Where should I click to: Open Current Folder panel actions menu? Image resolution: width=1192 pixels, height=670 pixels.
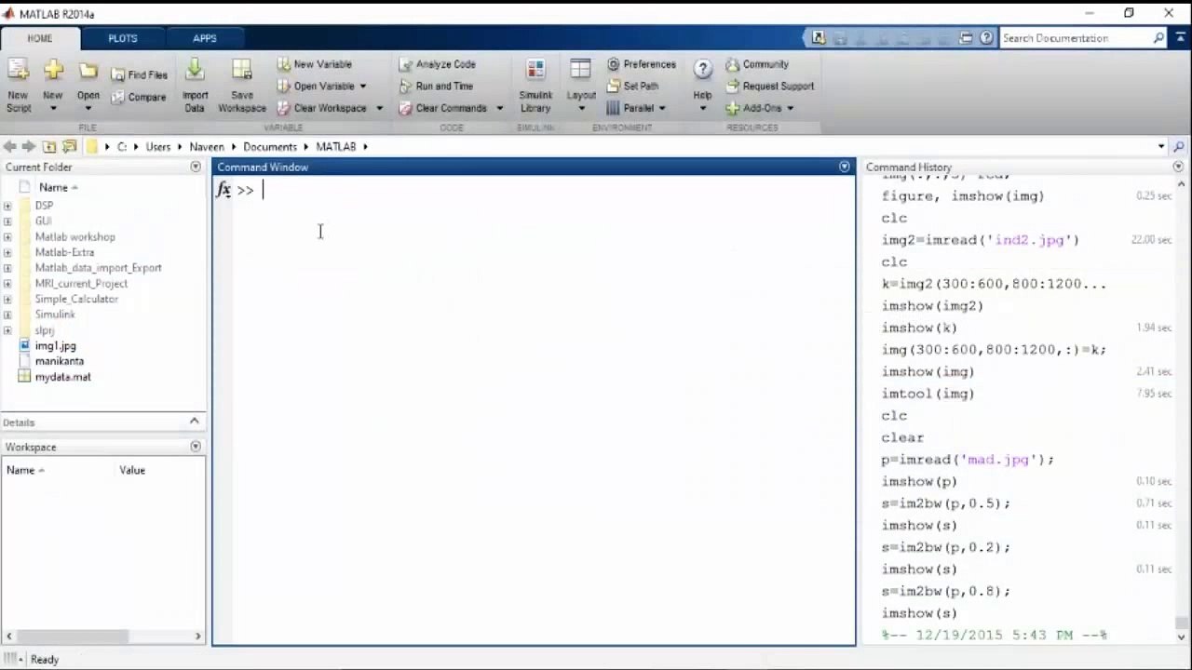[196, 167]
